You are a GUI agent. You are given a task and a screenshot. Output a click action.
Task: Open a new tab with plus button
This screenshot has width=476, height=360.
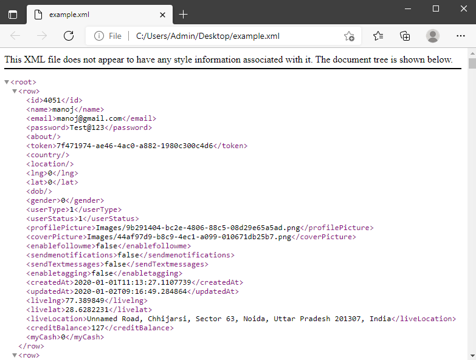tap(183, 14)
